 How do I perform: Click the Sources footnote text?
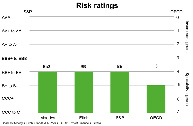coord(51,123)
